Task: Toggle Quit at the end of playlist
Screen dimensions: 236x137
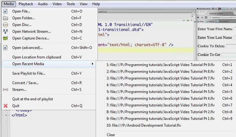Action: click(x=32, y=99)
